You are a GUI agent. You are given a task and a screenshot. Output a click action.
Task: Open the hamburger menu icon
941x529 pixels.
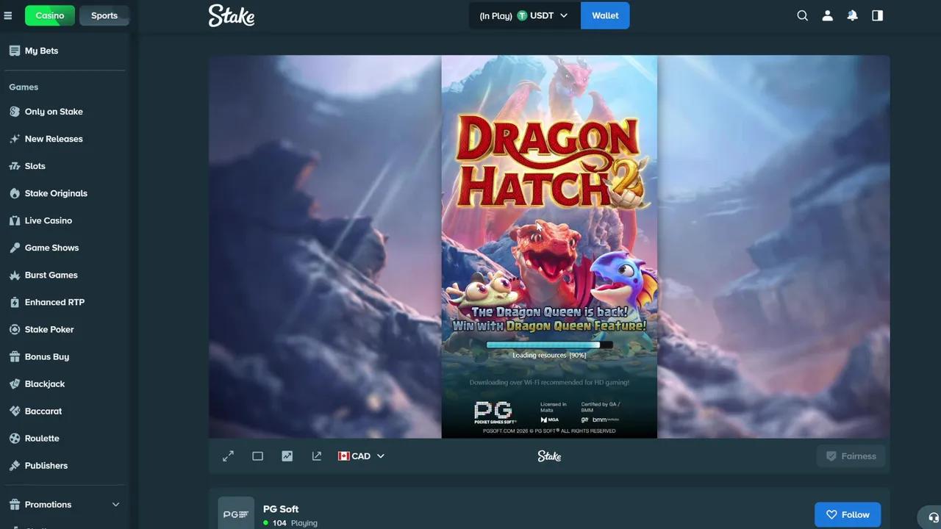point(8,15)
